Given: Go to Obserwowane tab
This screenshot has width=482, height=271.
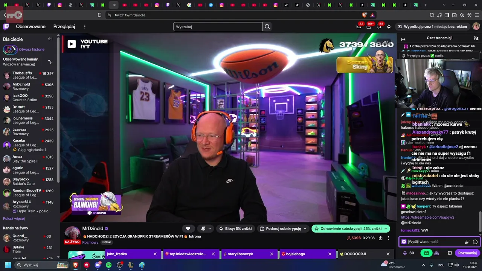Looking at the screenshot, I should [31, 27].
